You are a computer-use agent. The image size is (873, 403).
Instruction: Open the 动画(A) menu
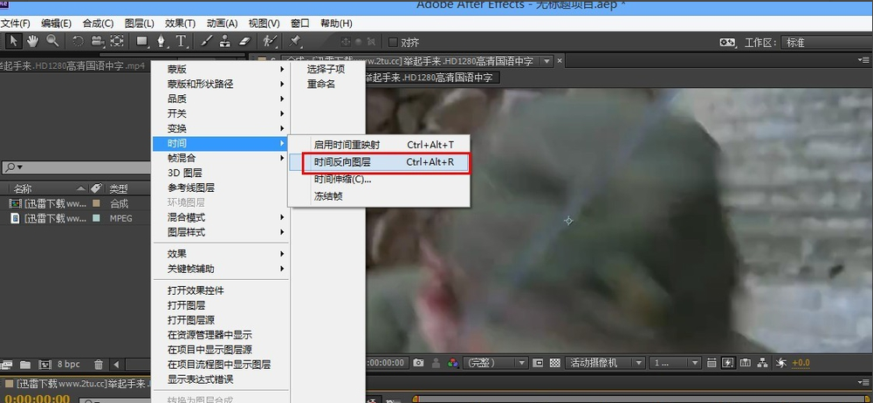pos(222,24)
